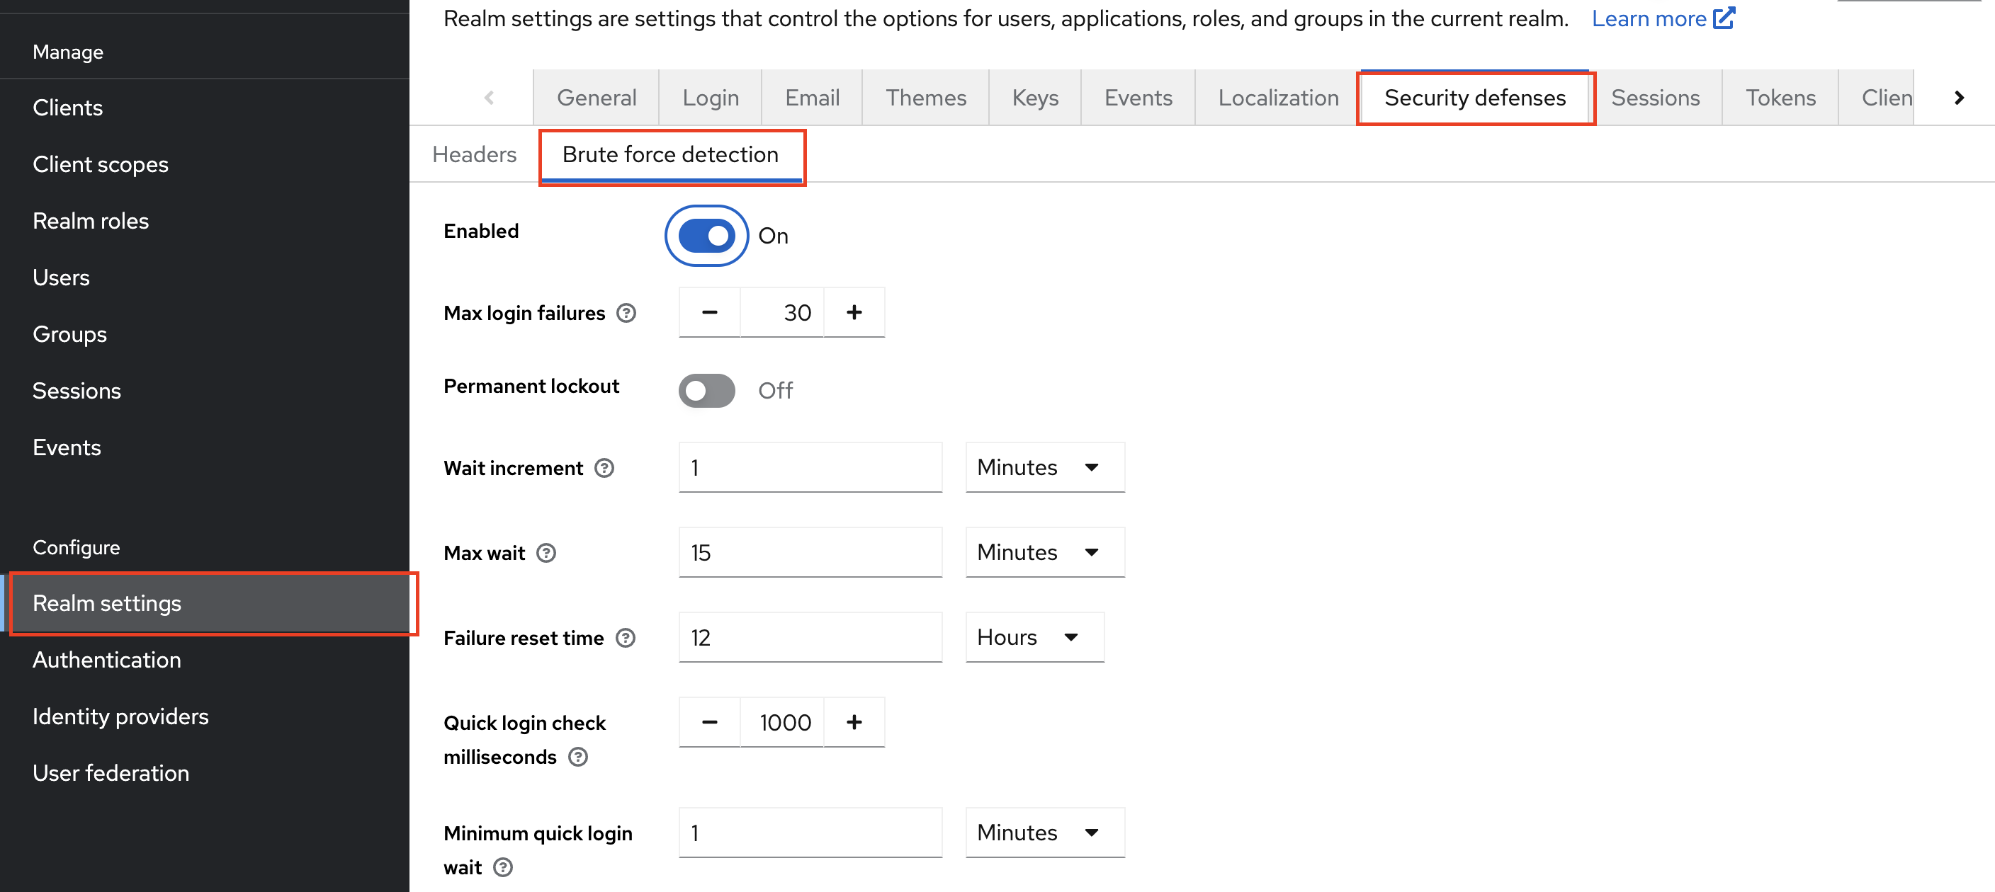Select the Security defenses tab

(x=1474, y=98)
